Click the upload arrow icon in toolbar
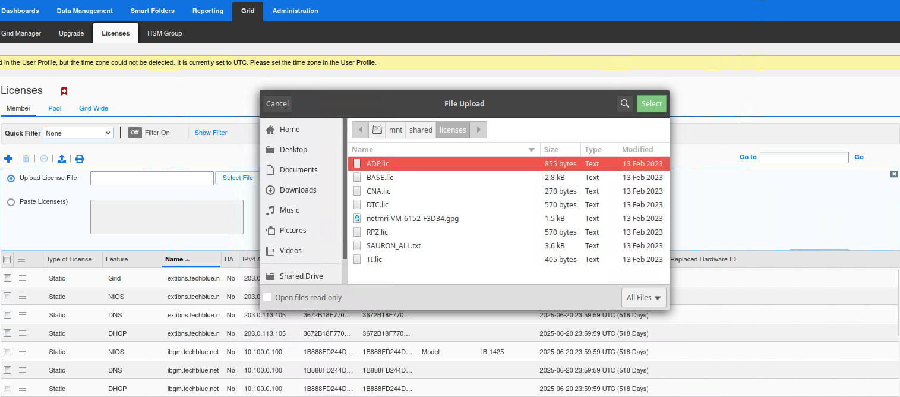 point(62,159)
